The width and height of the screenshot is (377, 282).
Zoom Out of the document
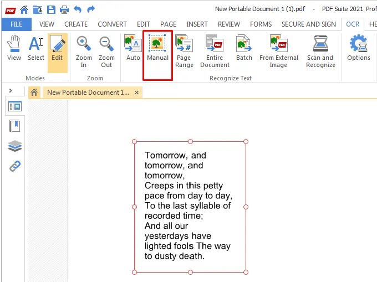[106, 52]
